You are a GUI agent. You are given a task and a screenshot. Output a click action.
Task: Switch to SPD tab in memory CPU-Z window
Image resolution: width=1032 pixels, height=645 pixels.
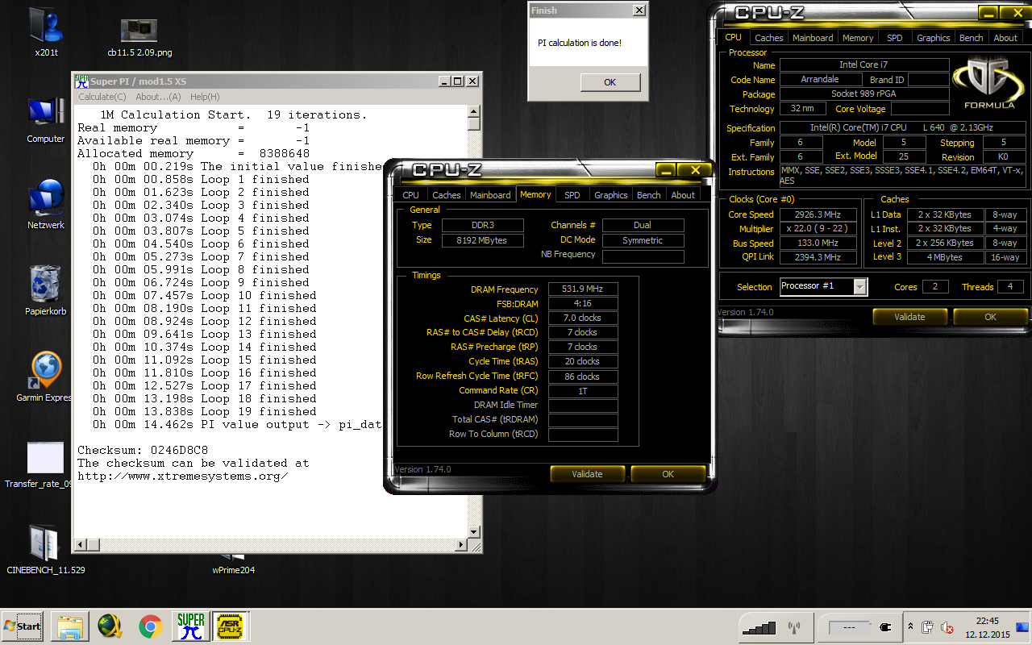pyautogui.click(x=572, y=195)
